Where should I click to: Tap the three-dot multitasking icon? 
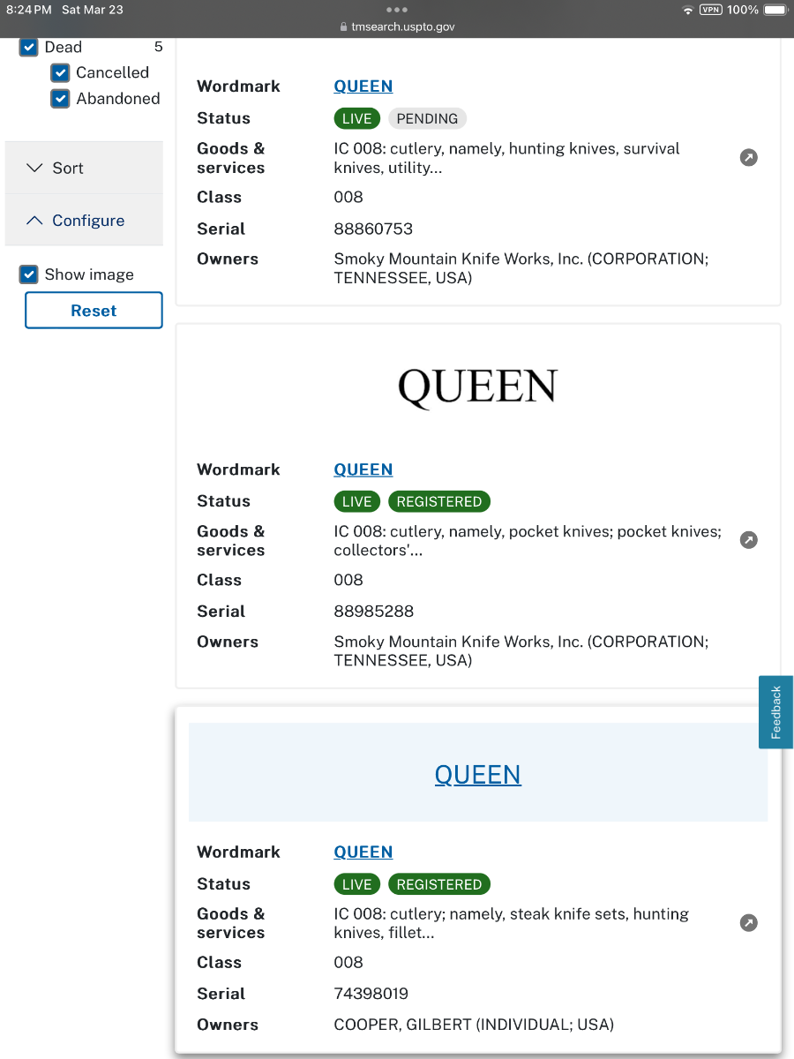tap(397, 10)
